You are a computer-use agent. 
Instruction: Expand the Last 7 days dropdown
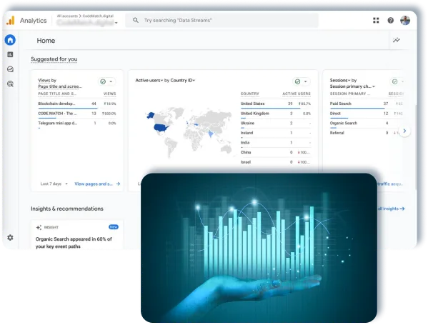click(x=54, y=184)
